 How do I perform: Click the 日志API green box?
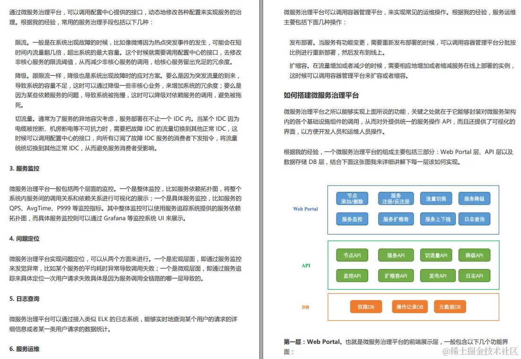tap(474, 276)
